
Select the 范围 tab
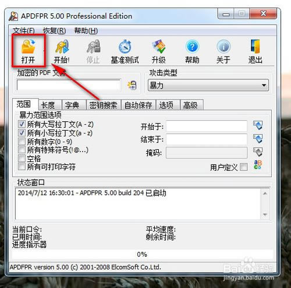(25, 104)
